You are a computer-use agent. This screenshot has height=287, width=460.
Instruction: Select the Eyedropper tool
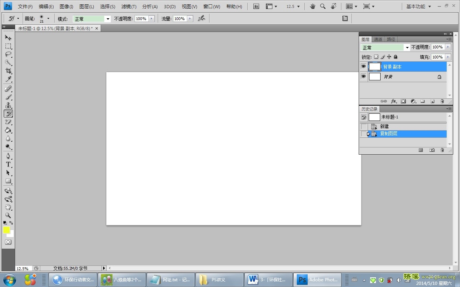pyautogui.click(x=8, y=79)
